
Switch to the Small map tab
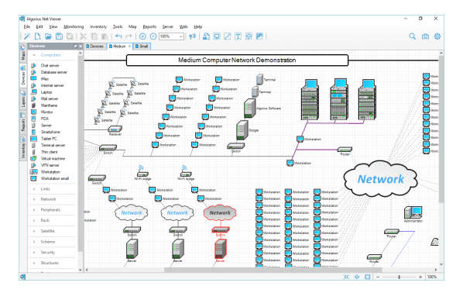142,47
